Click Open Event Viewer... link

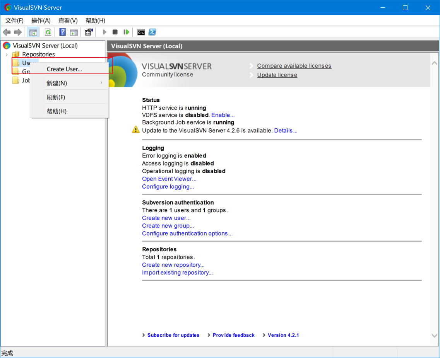(x=169, y=179)
